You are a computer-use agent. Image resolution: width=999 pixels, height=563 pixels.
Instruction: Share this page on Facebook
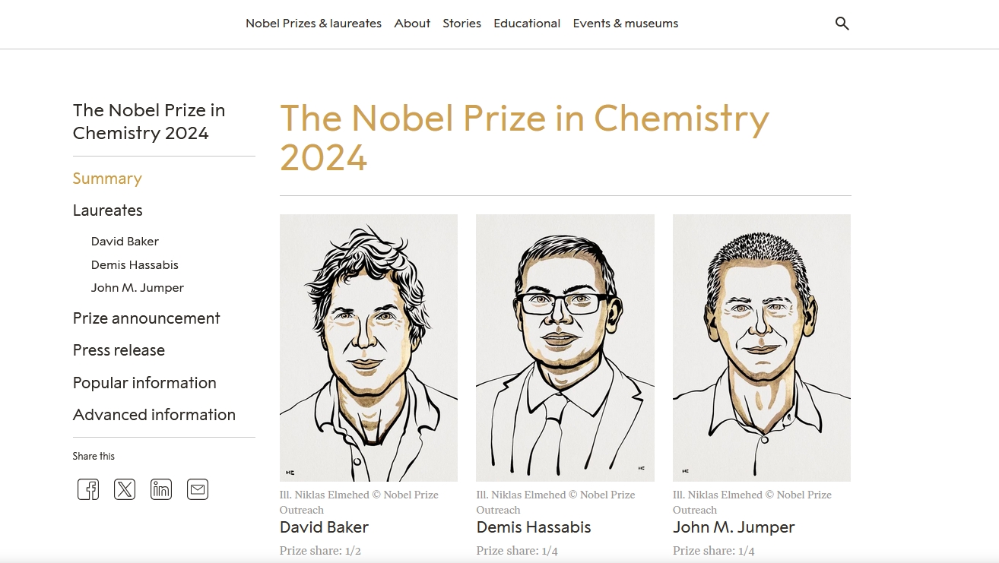pos(88,489)
